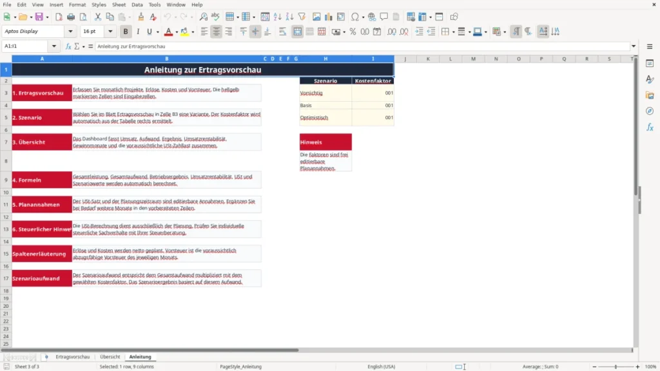Click the Clone Formatting paintbrush icon

point(141,17)
